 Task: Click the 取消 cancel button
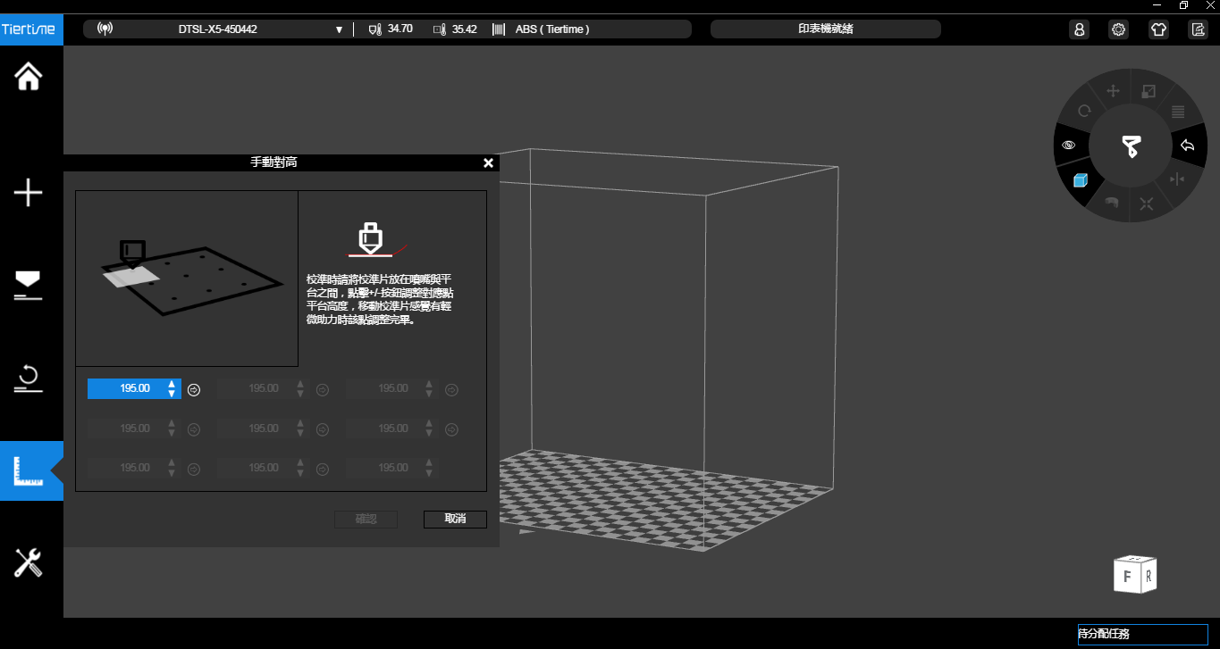click(455, 520)
